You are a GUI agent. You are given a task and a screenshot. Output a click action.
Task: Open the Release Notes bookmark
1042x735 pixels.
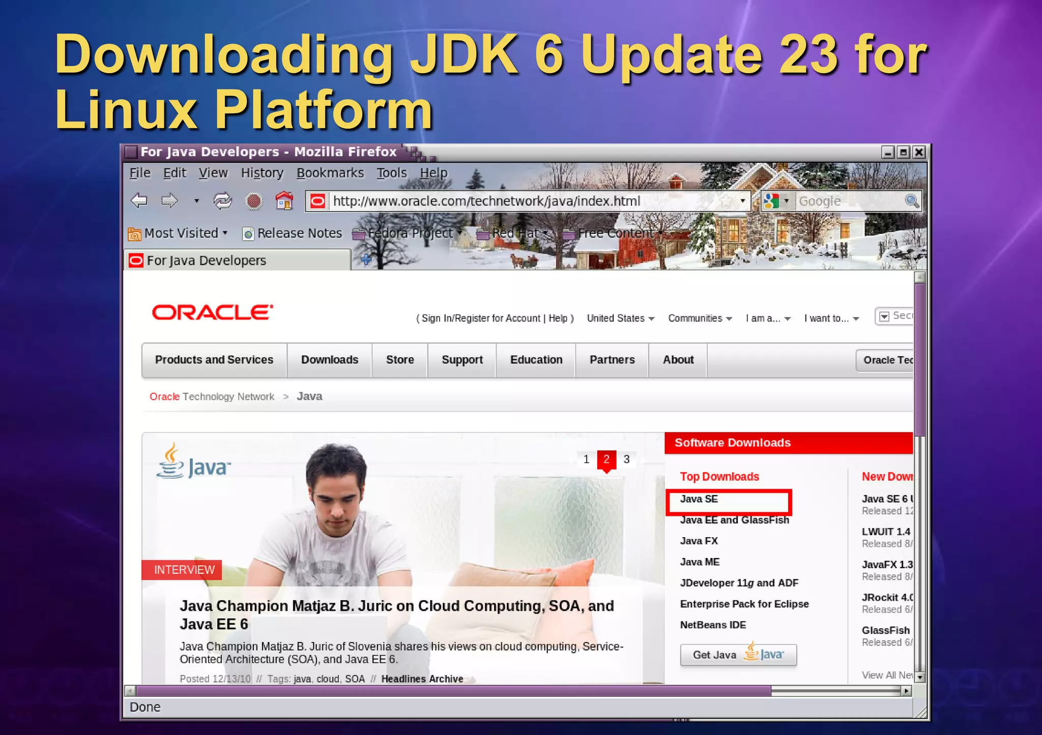(292, 233)
